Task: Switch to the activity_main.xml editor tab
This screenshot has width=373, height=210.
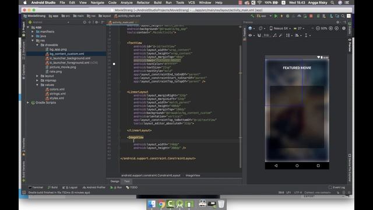Action: (x=123, y=22)
